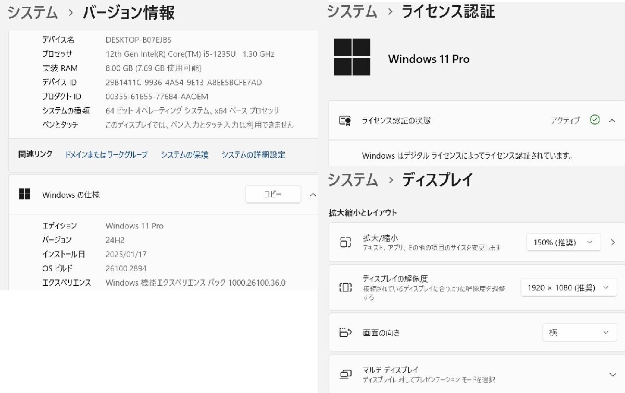The height and width of the screenshot is (393, 625).
Task: Click the コピー button in Windows の仕様
Action: pos(273,194)
